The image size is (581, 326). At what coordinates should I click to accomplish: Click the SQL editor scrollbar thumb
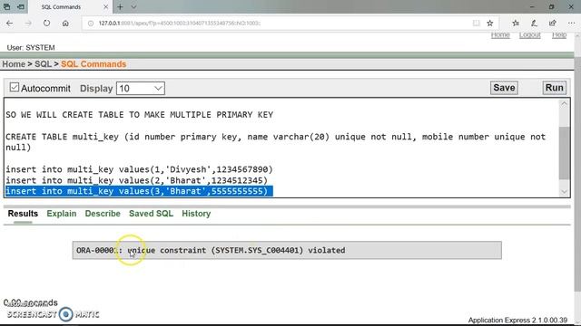(x=564, y=153)
